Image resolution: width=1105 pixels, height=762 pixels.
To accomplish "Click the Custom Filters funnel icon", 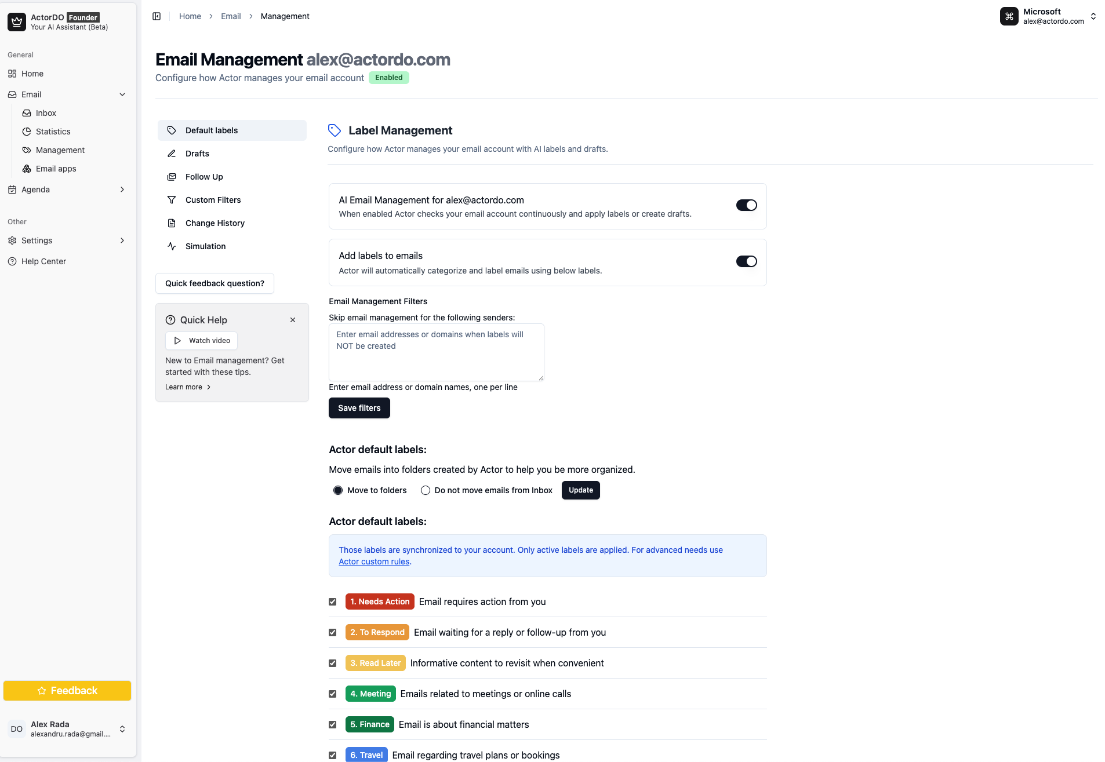I will coord(172,200).
